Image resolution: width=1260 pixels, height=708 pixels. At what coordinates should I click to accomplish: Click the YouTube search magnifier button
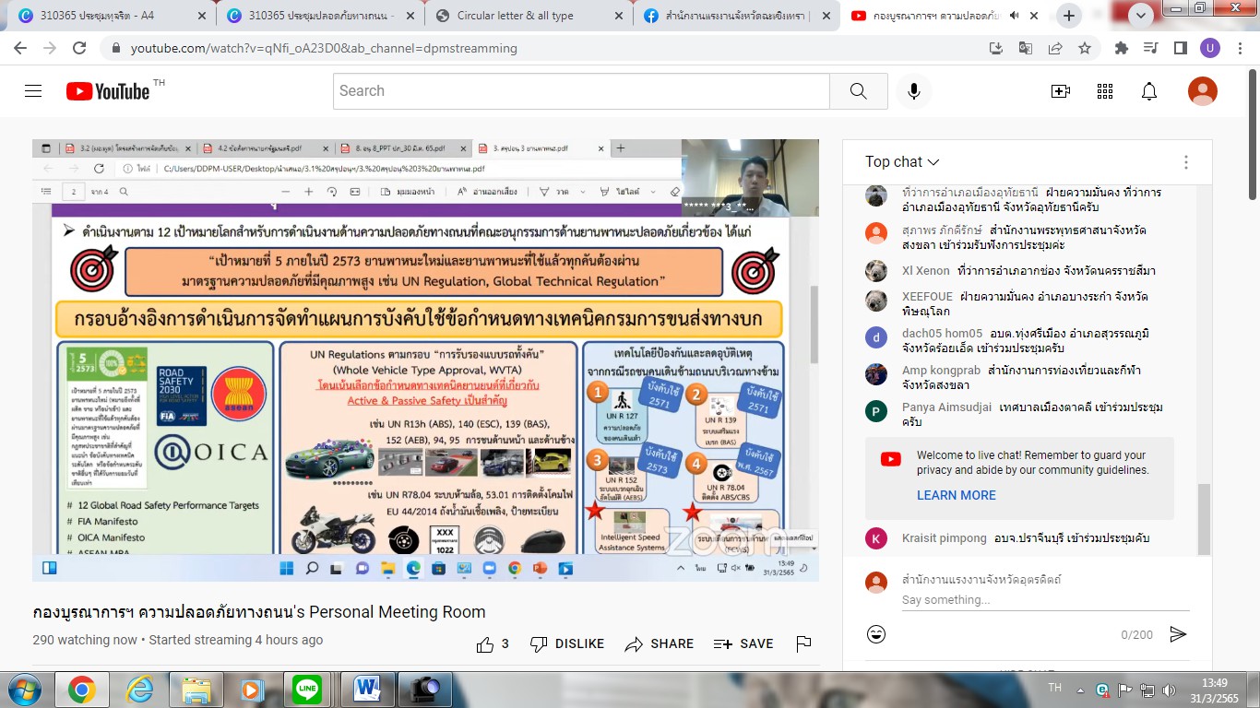coord(858,90)
